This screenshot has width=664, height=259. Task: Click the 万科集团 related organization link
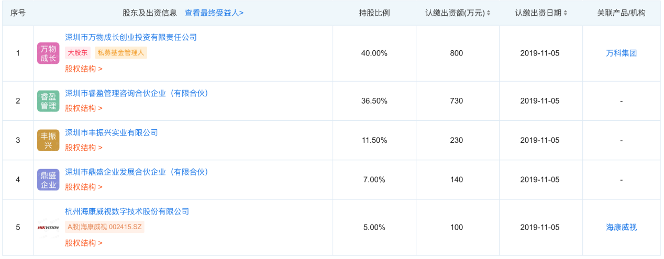click(x=621, y=53)
